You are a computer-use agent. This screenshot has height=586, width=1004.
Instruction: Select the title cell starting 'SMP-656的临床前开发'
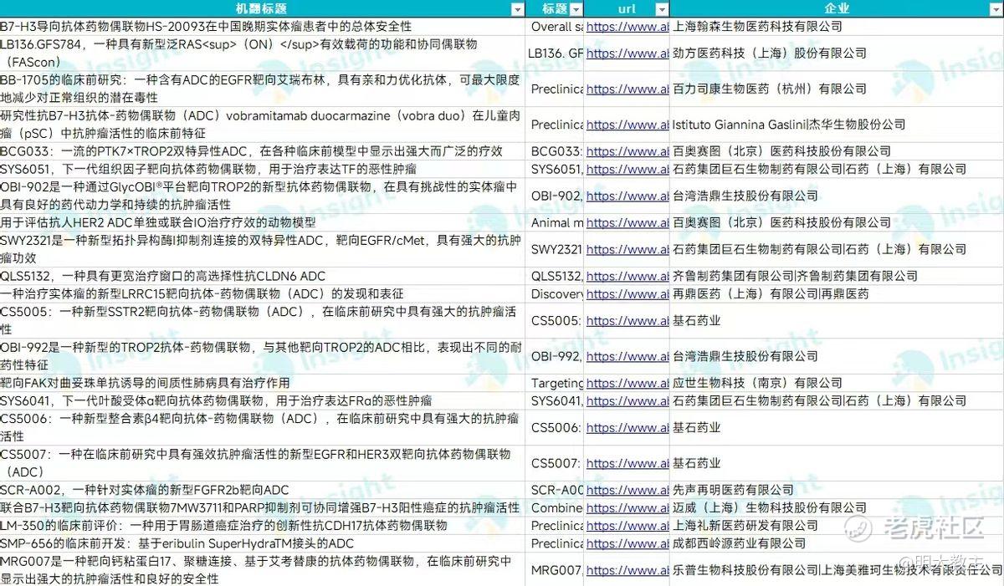263,544
